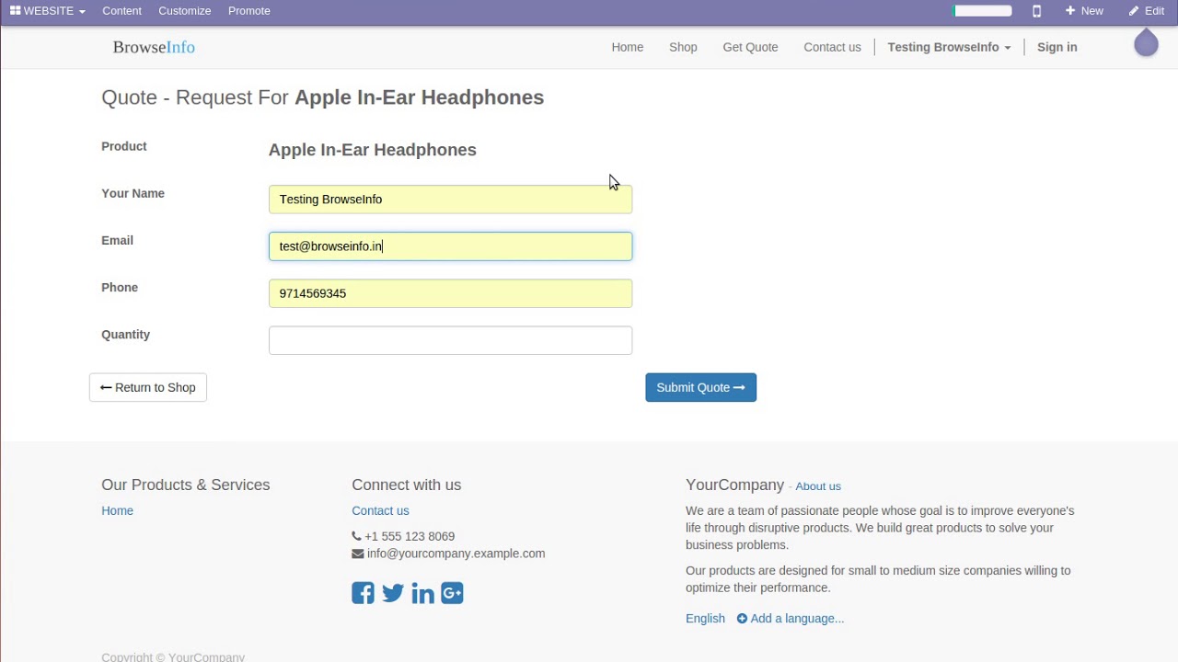
Task: Click the Sign in link
Action: click(1057, 47)
